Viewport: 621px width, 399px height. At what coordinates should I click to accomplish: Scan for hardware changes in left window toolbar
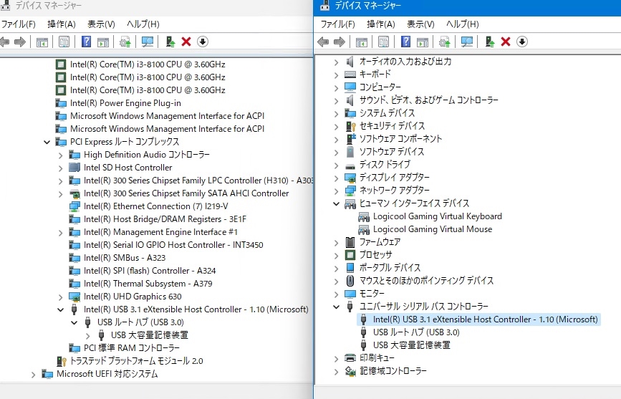[x=148, y=42]
